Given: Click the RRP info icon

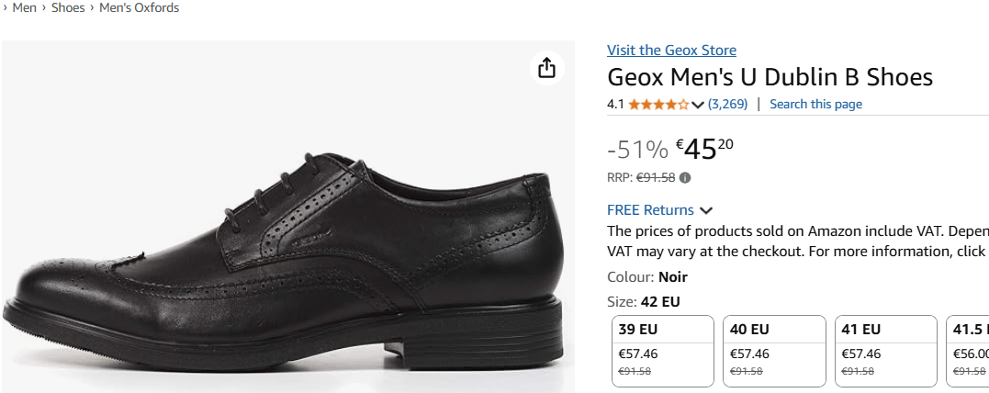Looking at the screenshot, I should click(685, 178).
